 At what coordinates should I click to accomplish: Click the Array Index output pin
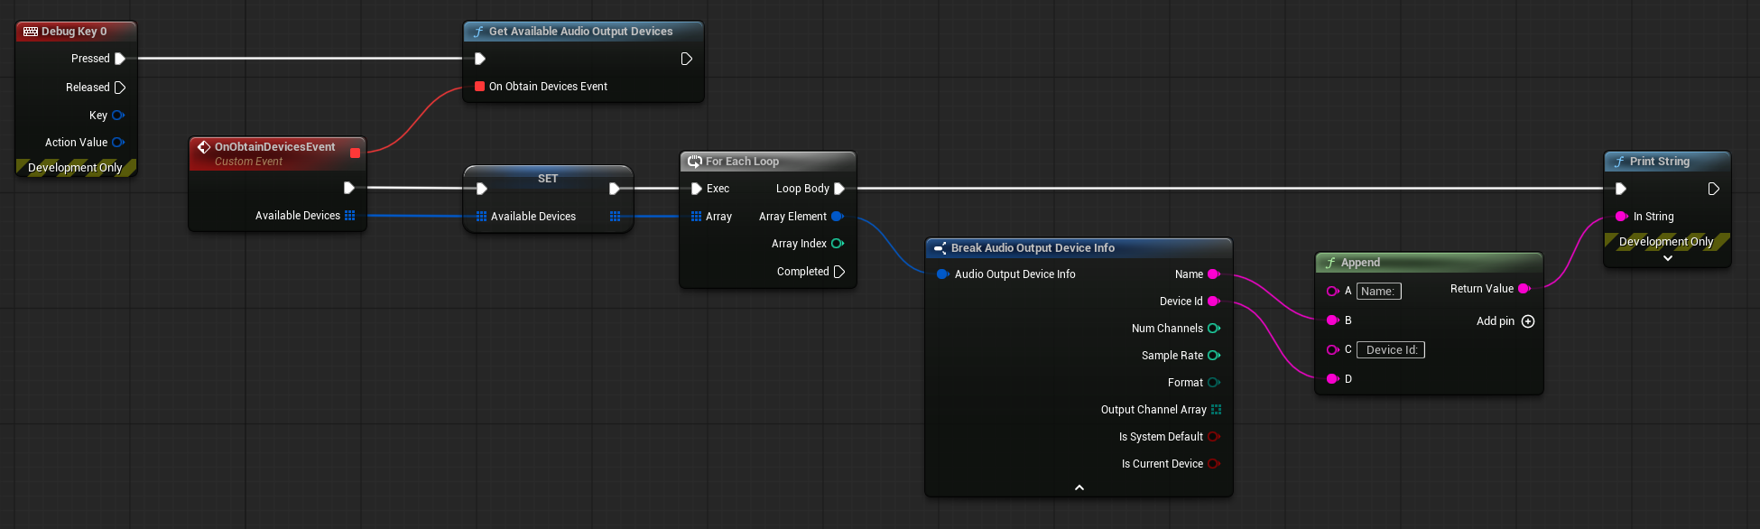(x=837, y=244)
